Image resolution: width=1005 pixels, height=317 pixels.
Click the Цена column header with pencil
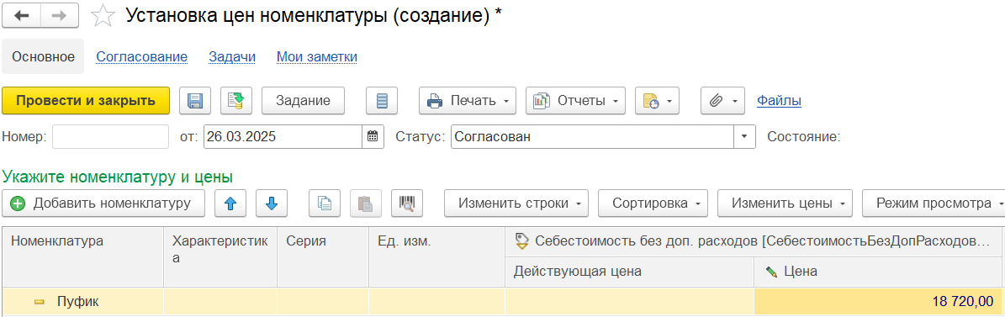click(879, 272)
